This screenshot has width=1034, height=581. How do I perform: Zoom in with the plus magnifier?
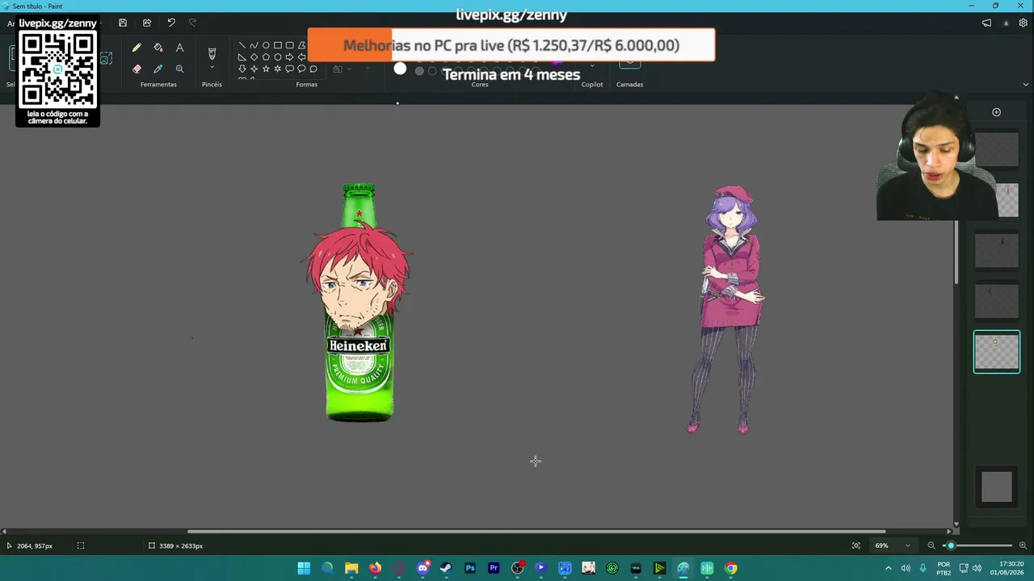pyautogui.click(x=1023, y=545)
